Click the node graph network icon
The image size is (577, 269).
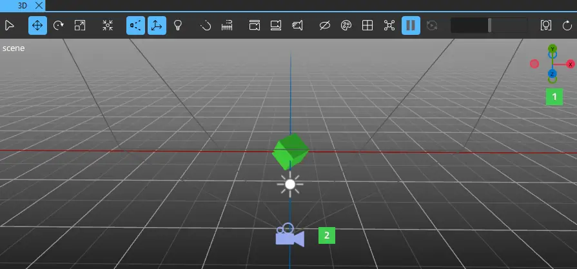point(389,26)
